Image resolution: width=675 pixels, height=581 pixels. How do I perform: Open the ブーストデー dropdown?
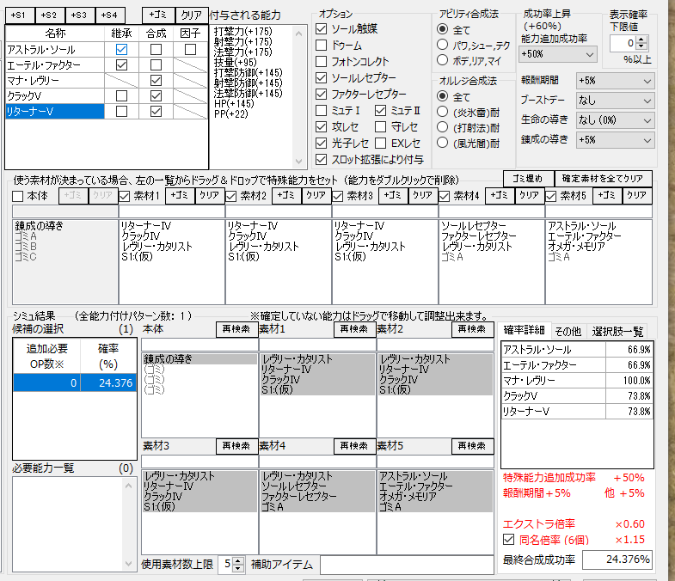coord(615,101)
